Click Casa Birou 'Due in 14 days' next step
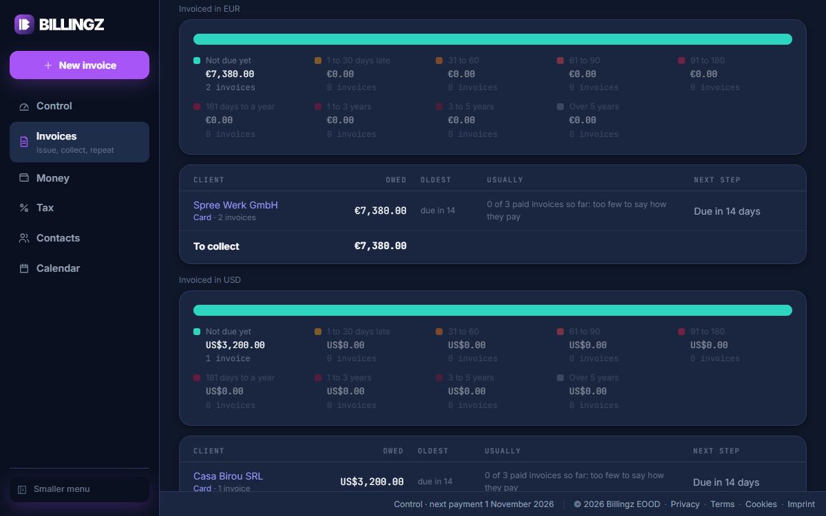Viewport: 826px width, 516px height. 726,482
